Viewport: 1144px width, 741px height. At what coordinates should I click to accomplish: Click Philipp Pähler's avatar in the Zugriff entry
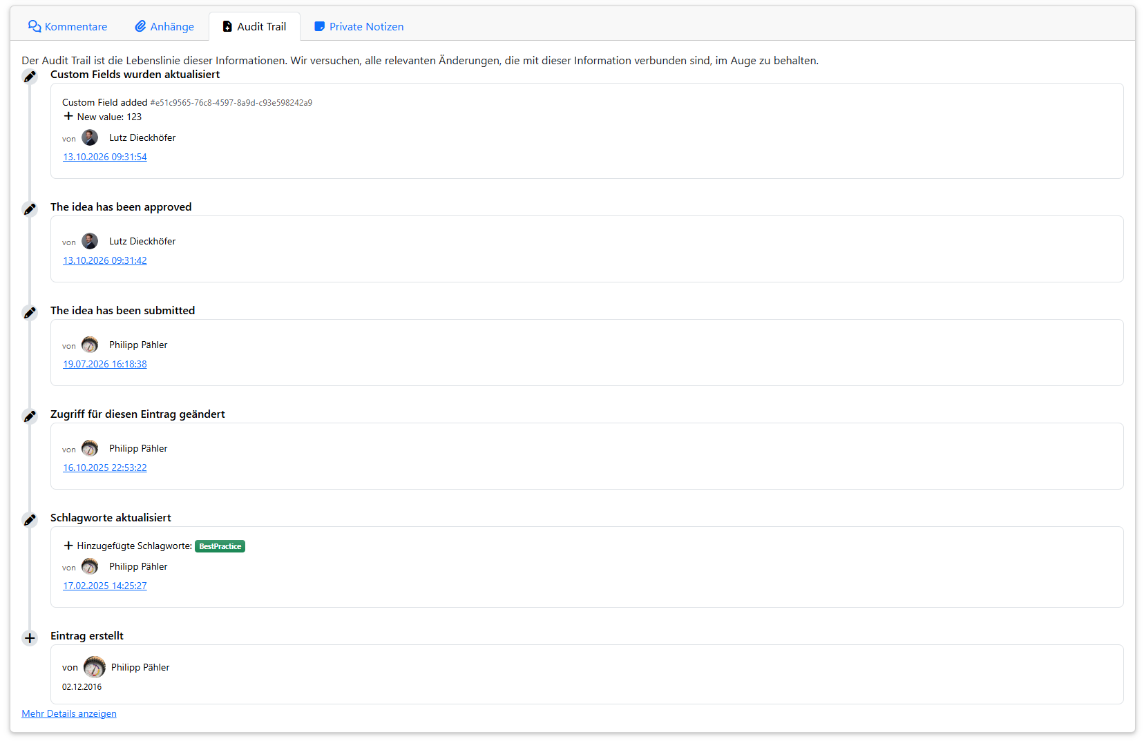coord(90,448)
